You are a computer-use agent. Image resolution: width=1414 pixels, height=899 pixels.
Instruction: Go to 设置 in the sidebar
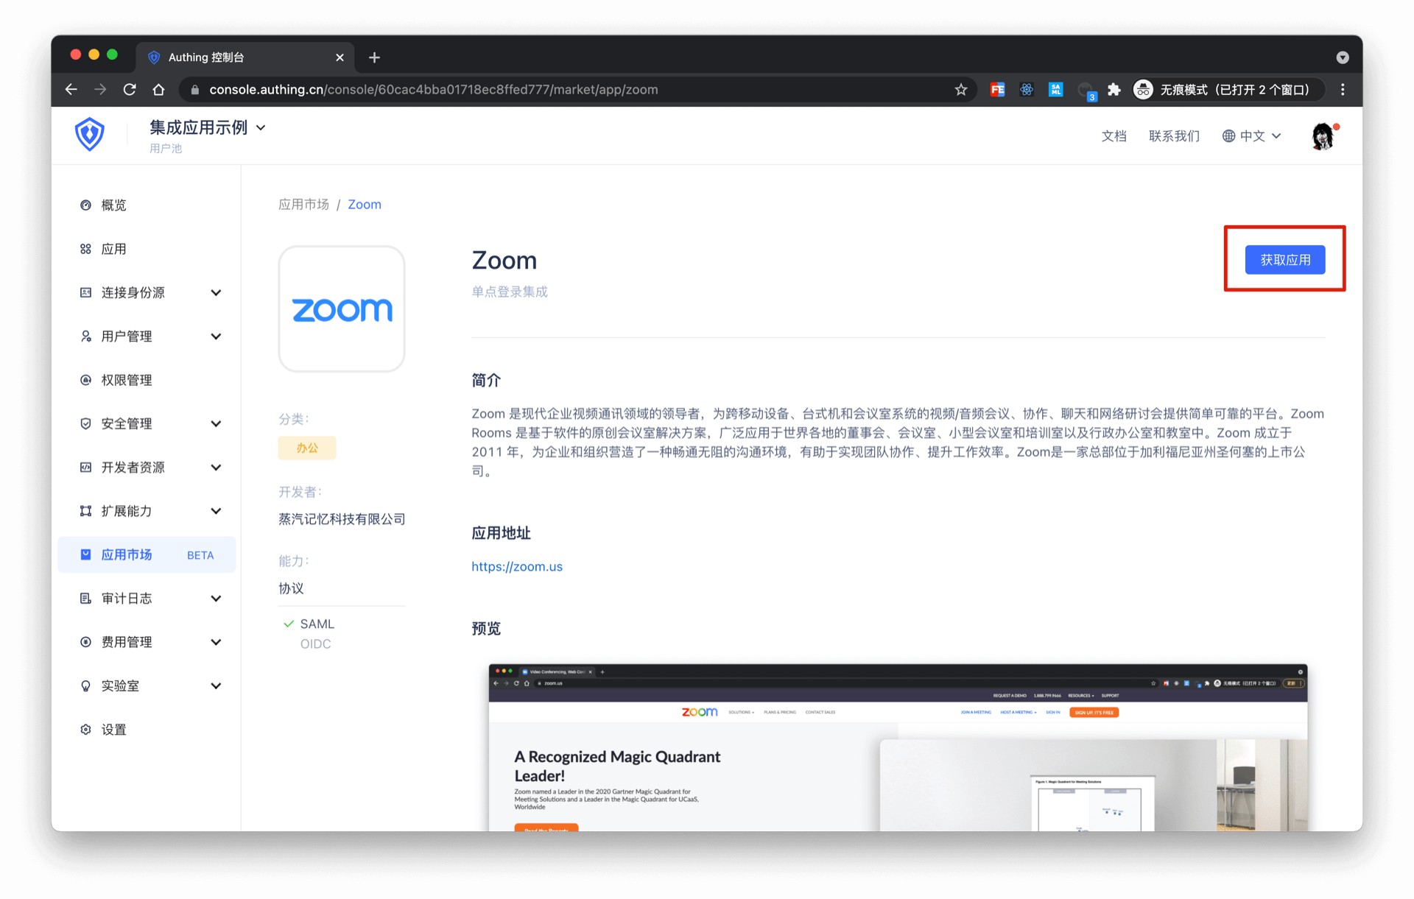[x=113, y=730]
